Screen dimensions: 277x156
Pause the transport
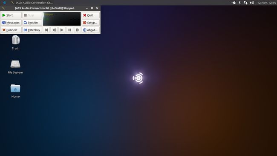(x=69, y=30)
